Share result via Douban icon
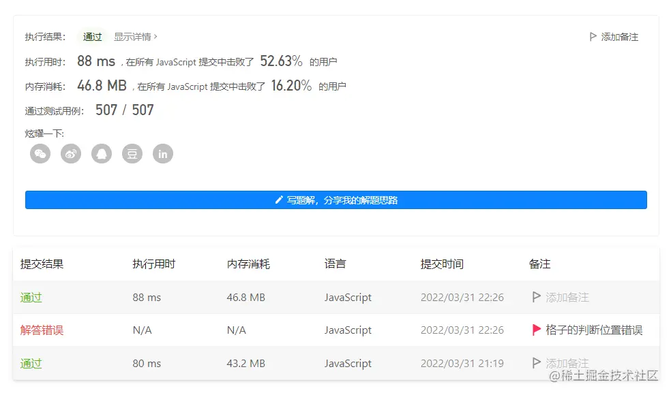The image size is (671, 395). (132, 153)
